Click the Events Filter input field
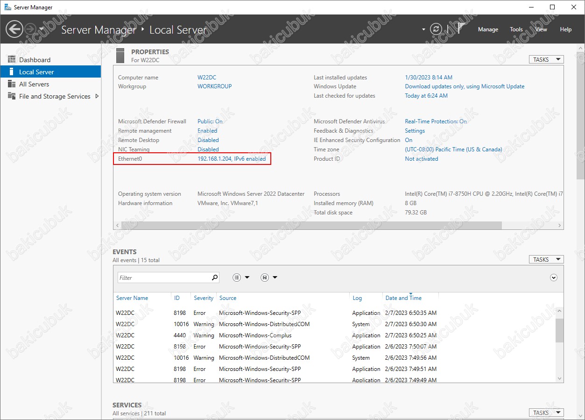Image resolution: width=585 pixels, height=420 pixels. click(164, 278)
